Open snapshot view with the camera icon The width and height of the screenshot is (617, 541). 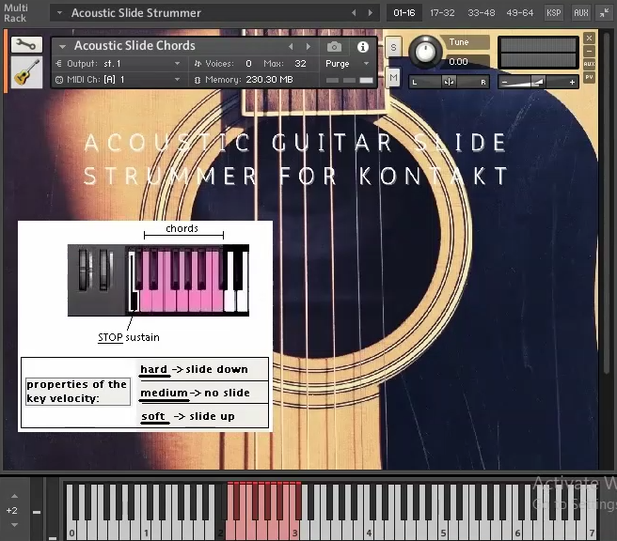click(x=334, y=47)
